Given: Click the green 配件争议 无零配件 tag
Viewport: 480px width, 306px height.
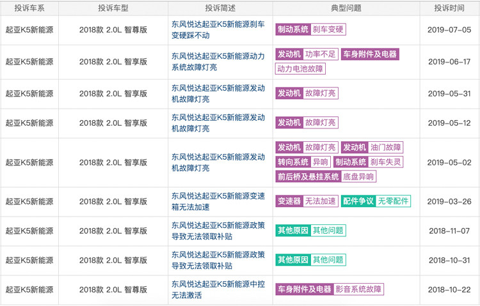Looking at the screenshot, I should pos(376,201).
